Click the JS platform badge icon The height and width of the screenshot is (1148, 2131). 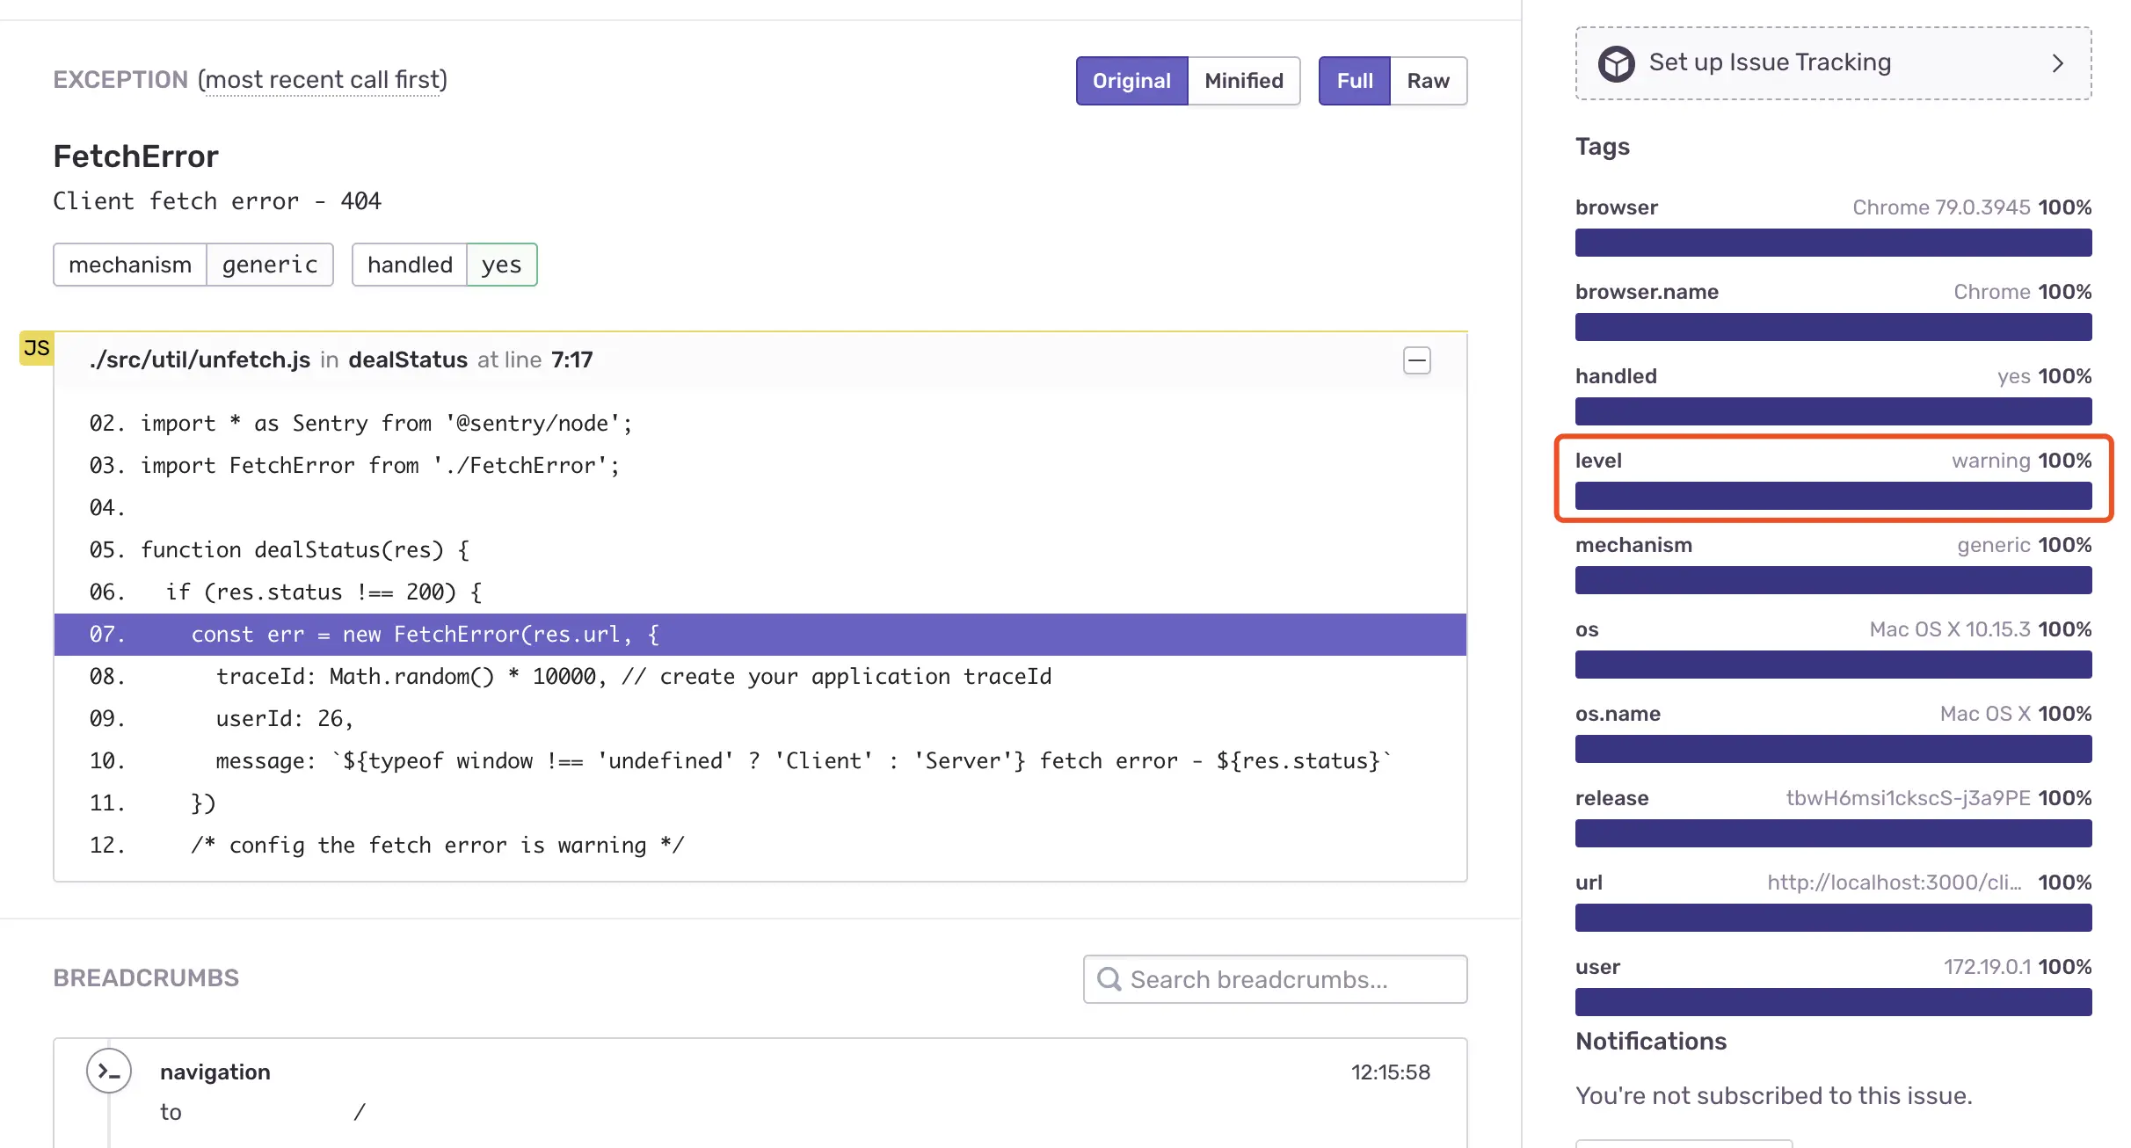coord(37,348)
